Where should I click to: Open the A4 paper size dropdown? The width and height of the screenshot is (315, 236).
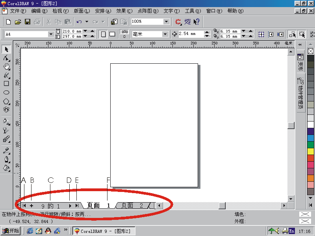(51, 34)
